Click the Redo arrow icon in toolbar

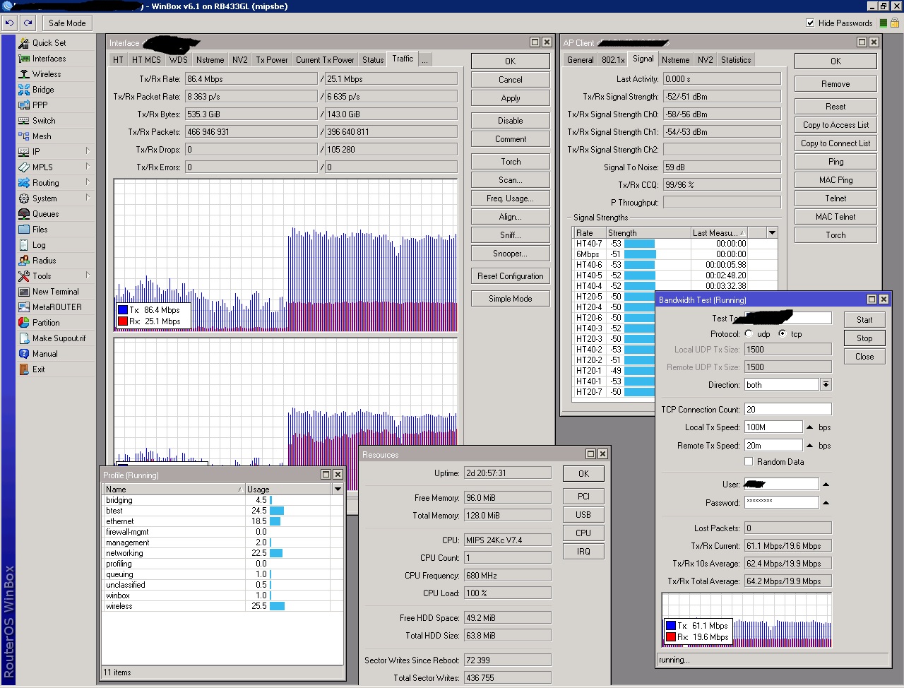tap(28, 23)
